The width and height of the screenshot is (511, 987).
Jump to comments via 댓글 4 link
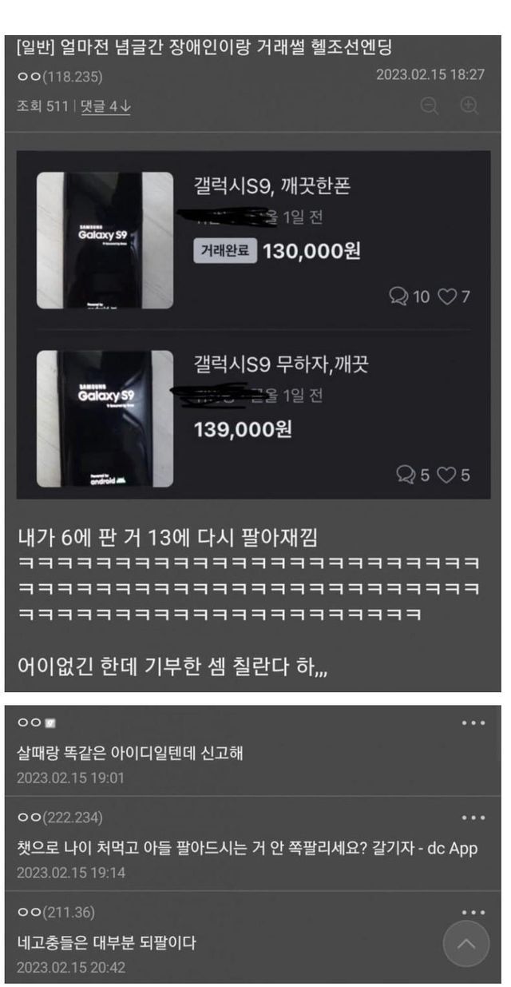click(x=105, y=105)
